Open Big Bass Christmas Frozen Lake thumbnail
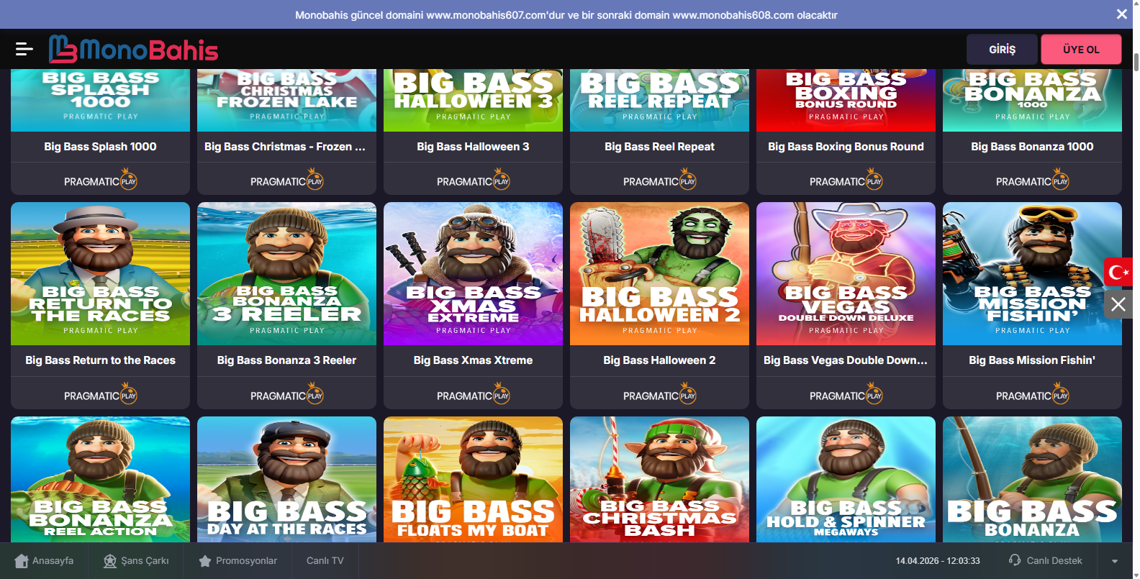 point(286,100)
